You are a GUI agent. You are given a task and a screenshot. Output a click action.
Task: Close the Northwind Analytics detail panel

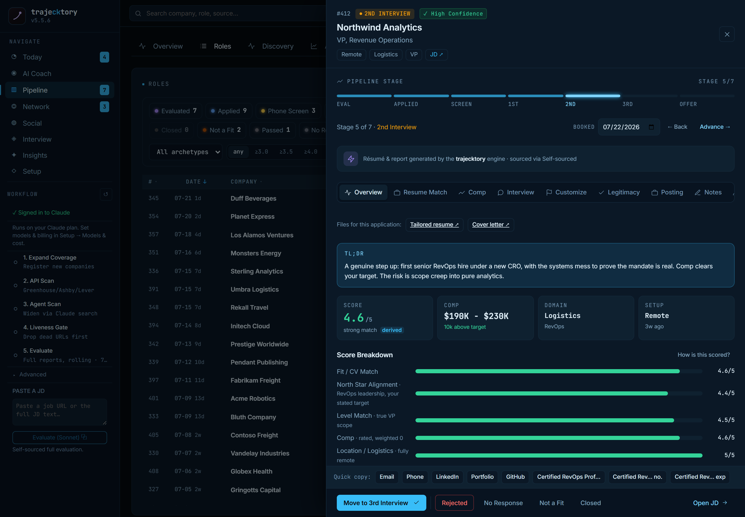point(727,34)
